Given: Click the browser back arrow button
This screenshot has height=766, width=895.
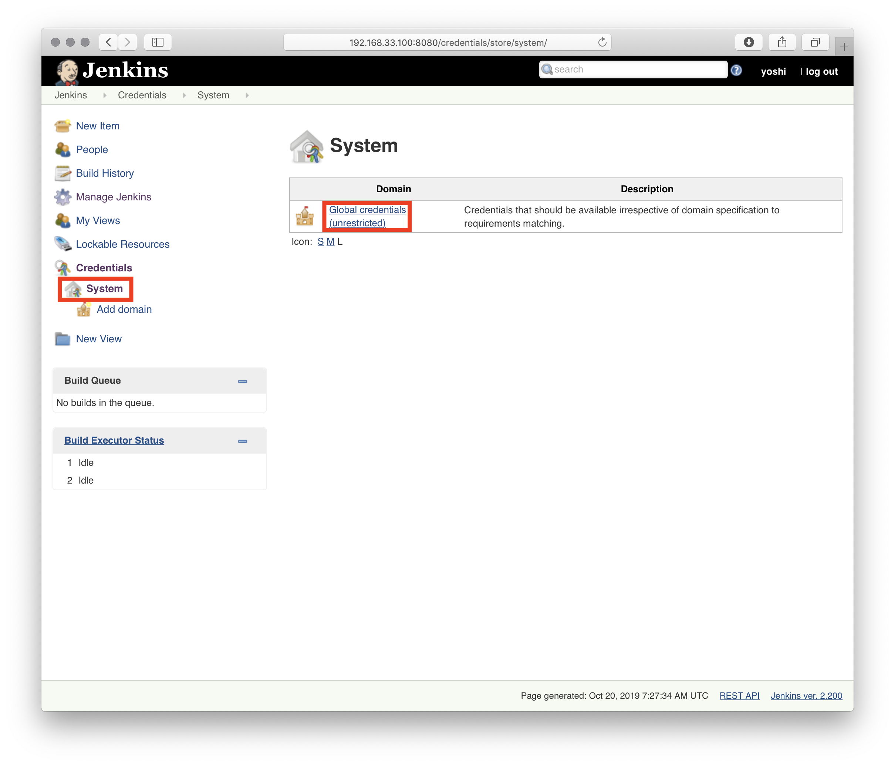Looking at the screenshot, I should [108, 42].
